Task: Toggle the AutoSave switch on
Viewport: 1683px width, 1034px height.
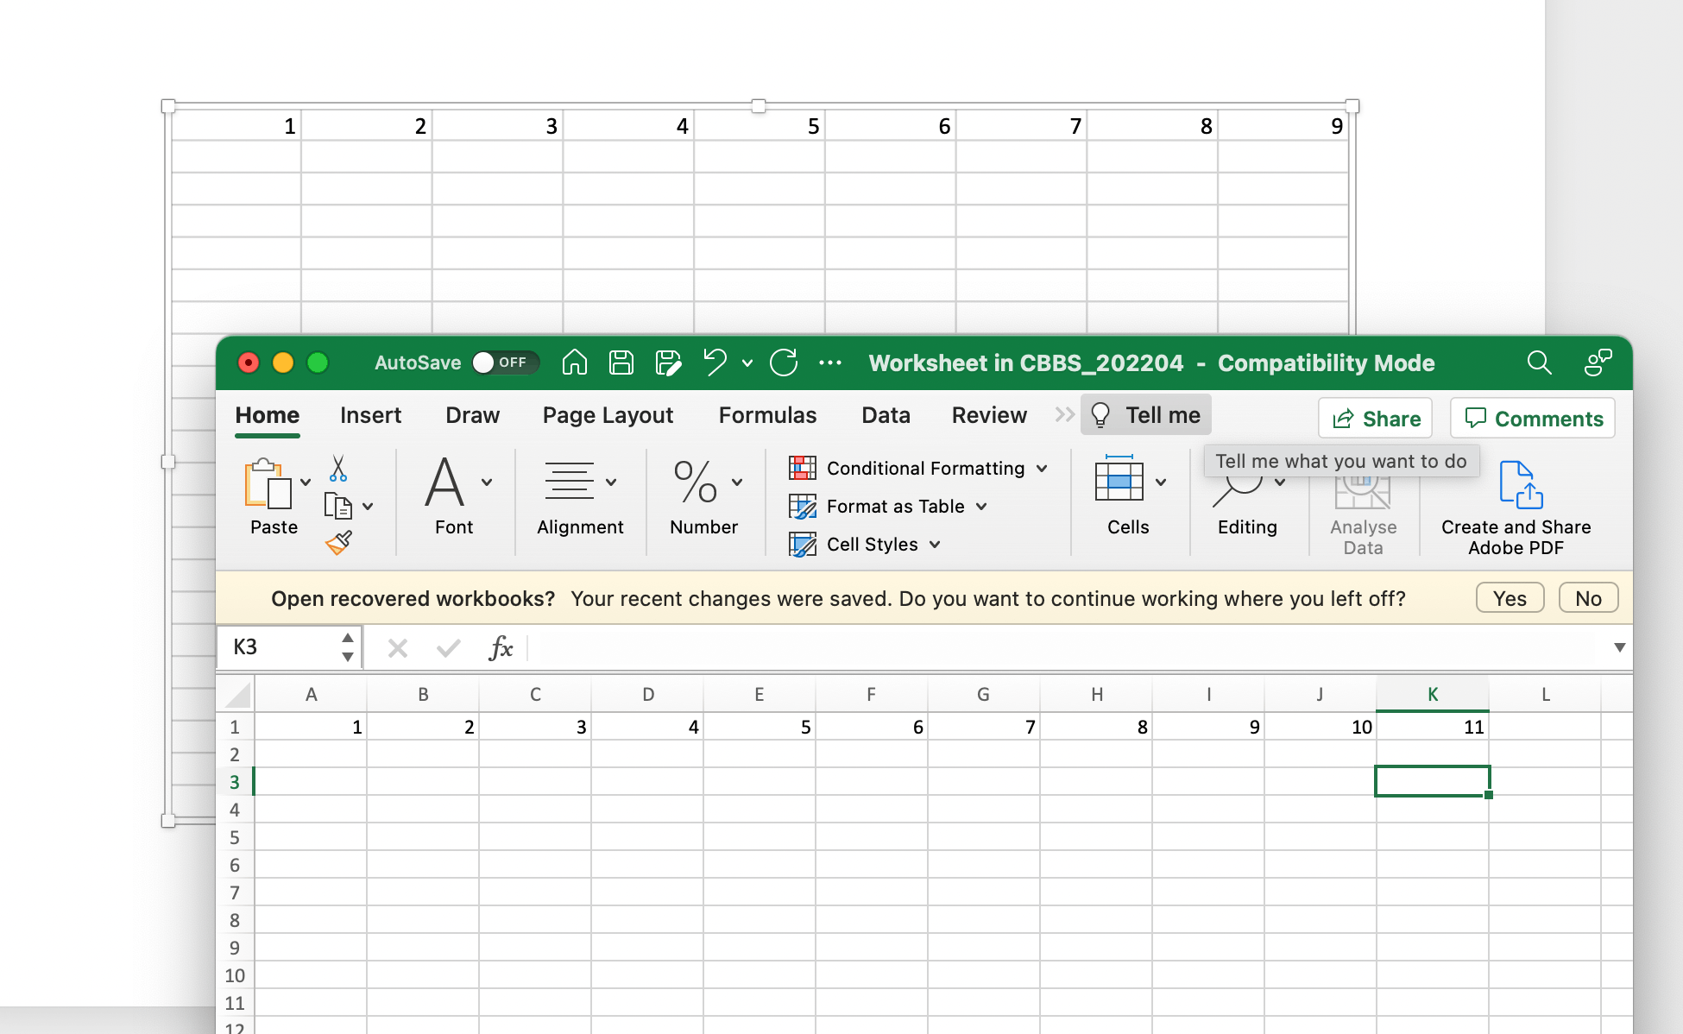Action: [505, 363]
